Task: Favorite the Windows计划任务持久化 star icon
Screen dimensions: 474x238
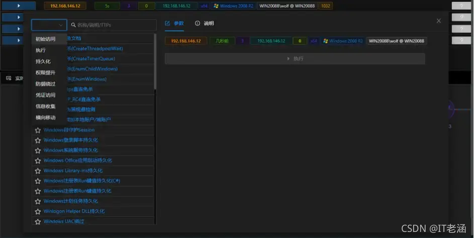Action: point(38,201)
